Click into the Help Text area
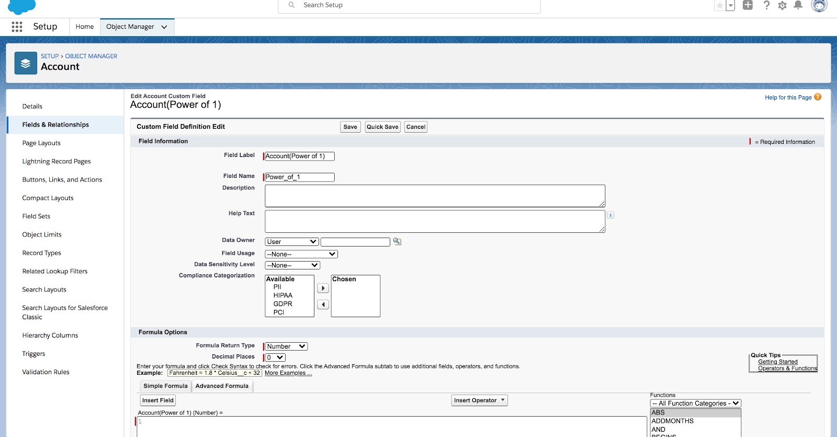Screen dimensions: 837x437 click(x=435, y=221)
